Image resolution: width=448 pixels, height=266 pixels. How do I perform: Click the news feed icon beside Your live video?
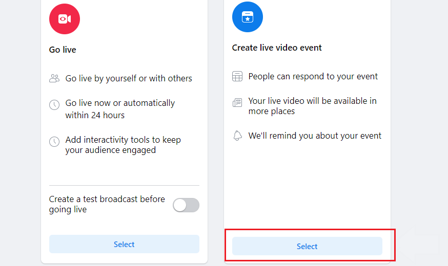pos(237,102)
